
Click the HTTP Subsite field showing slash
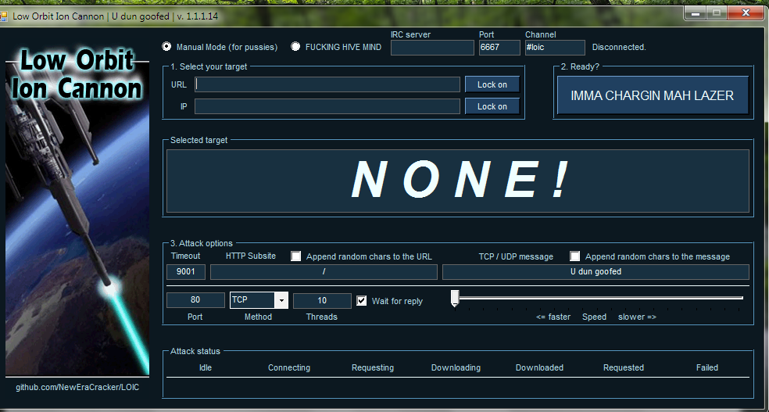point(324,272)
